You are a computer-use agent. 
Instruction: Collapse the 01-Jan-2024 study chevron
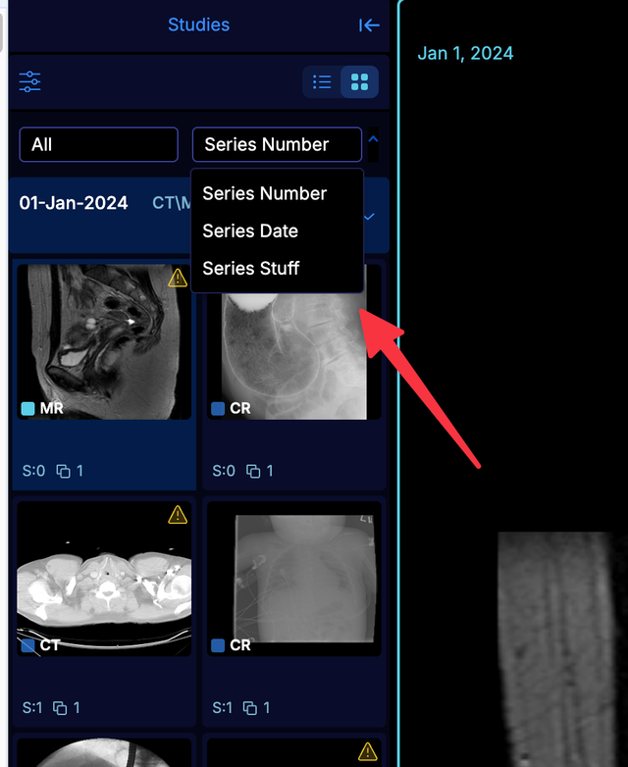tap(370, 216)
